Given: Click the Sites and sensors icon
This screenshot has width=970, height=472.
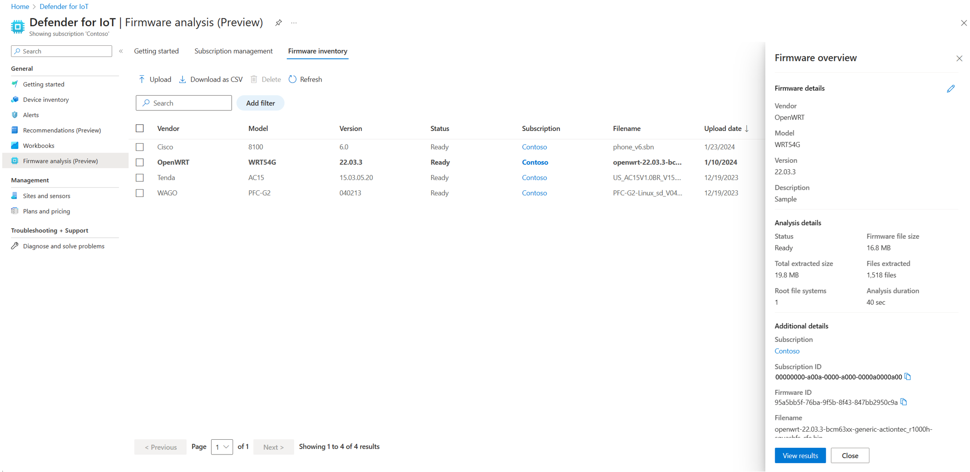Looking at the screenshot, I should (15, 196).
